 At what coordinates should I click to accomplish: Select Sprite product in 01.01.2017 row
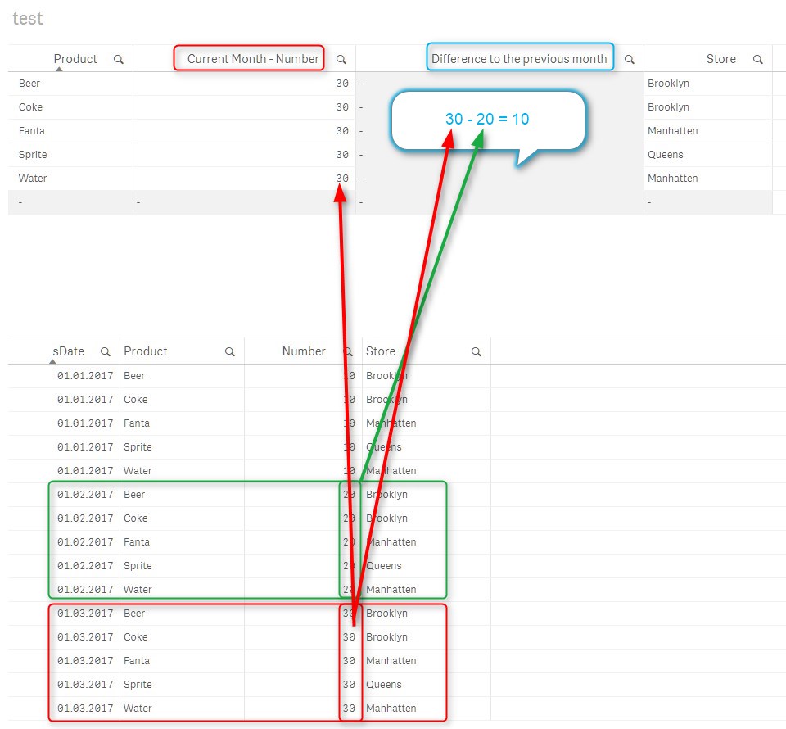(138, 446)
